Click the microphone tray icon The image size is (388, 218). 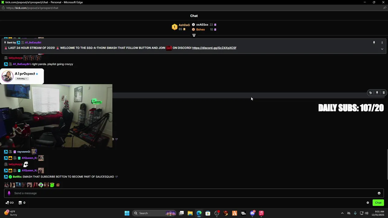click(x=355, y=213)
